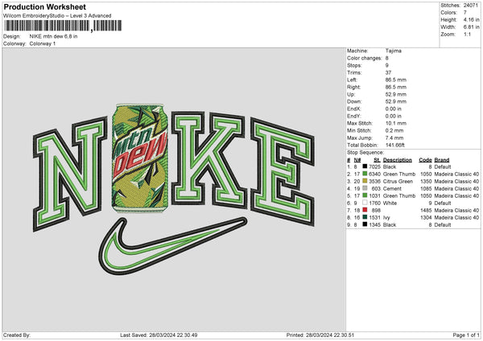Viewport: 483px width, 341px height.
Task: Click the Up value 52.9 mm
Action: pyautogui.click(x=396, y=94)
